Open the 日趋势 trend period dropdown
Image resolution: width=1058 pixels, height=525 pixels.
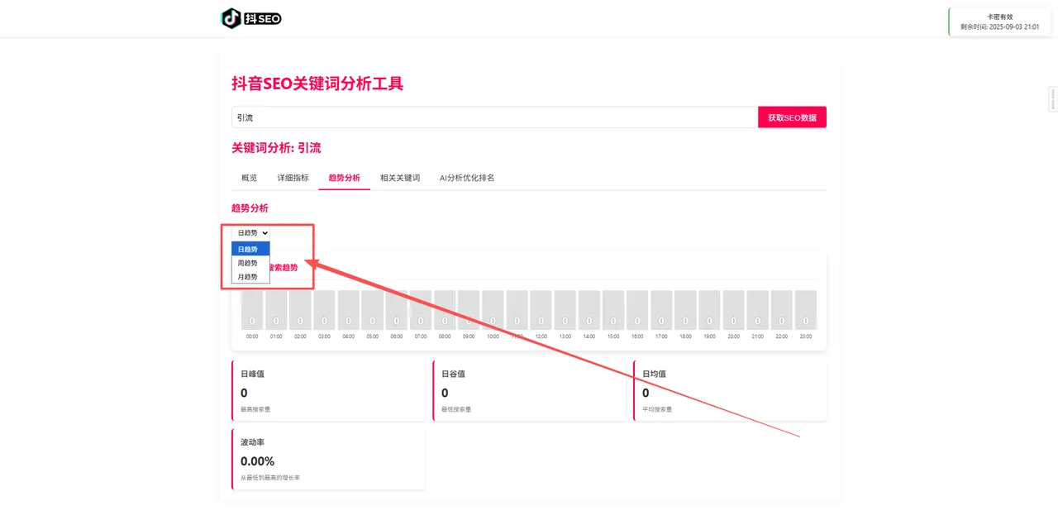click(x=251, y=233)
